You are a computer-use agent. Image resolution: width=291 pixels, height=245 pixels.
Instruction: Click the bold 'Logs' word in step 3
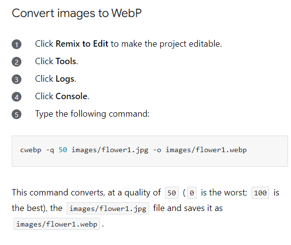(x=65, y=79)
